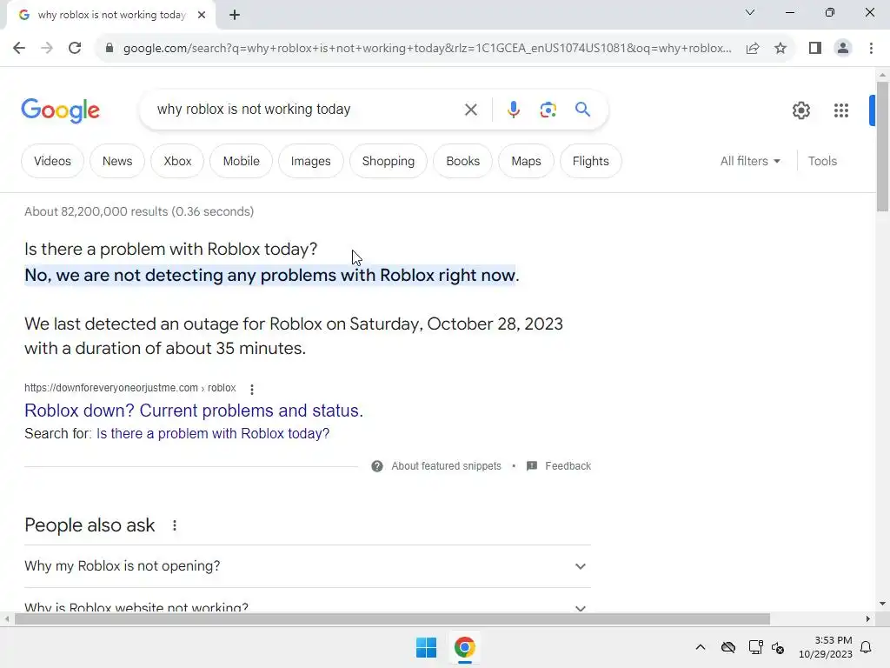Click the highlighted 'No, we are not detecting' answer
The height and width of the screenshot is (668, 890).
point(272,275)
